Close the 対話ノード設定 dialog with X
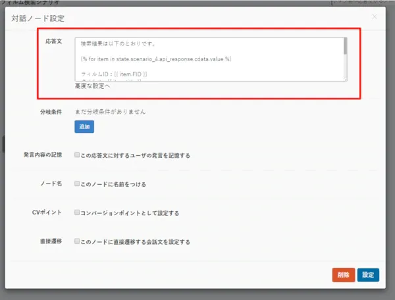Viewport: 395px width, 300px height. (x=375, y=16)
